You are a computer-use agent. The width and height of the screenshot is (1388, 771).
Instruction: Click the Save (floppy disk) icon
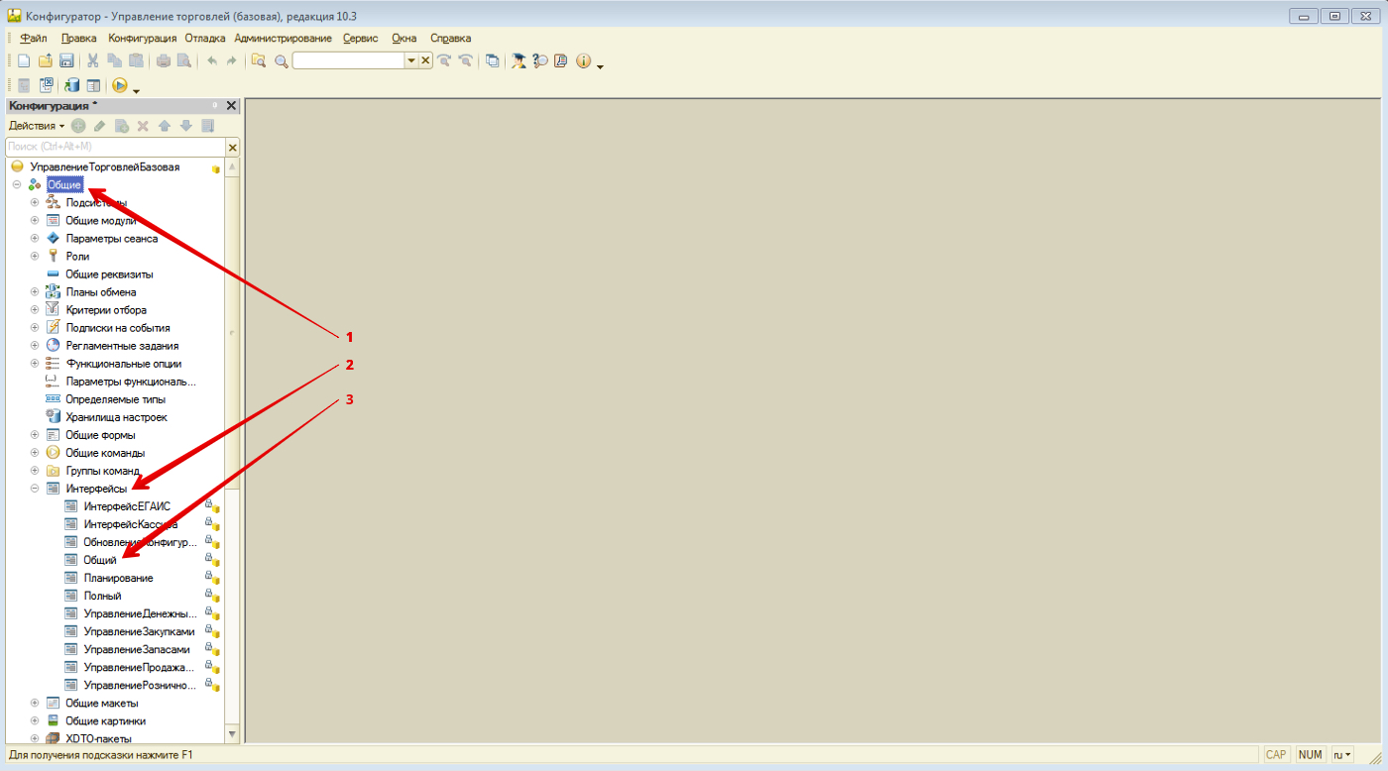[x=66, y=60]
